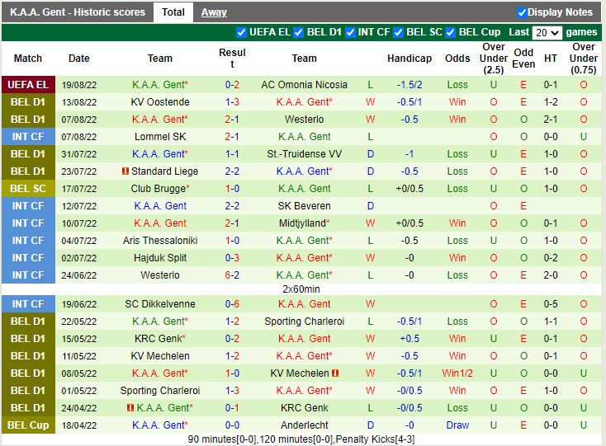Open St.-Truidense VV team link
Image resolution: width=606 pixels, height=446 pixels.
click(x=304, y=154)
